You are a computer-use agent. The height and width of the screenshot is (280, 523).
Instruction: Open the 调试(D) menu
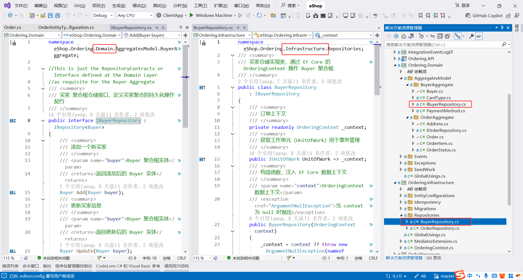click(139, 6)
